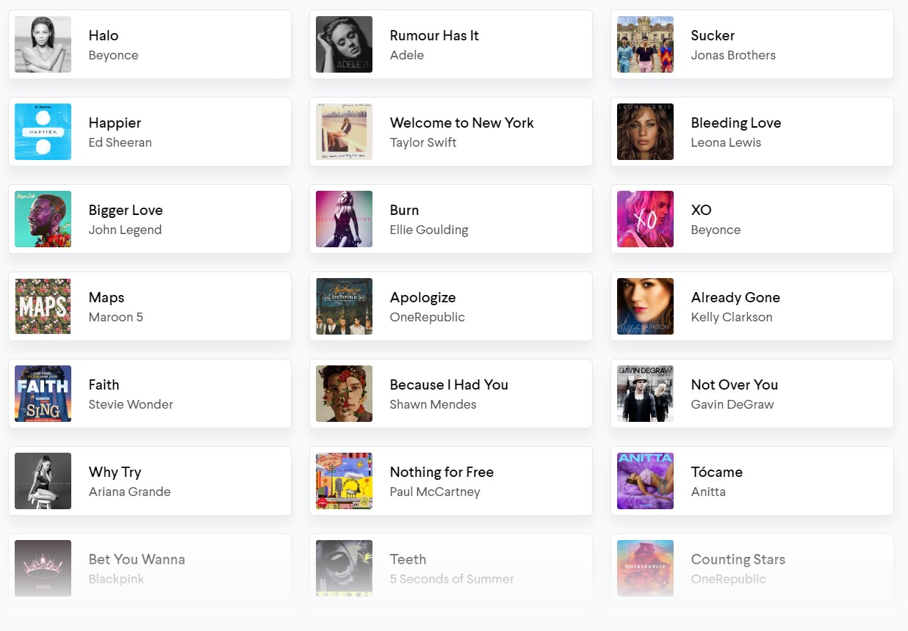Open the Maps floral cover art

(x=43, y=307)
